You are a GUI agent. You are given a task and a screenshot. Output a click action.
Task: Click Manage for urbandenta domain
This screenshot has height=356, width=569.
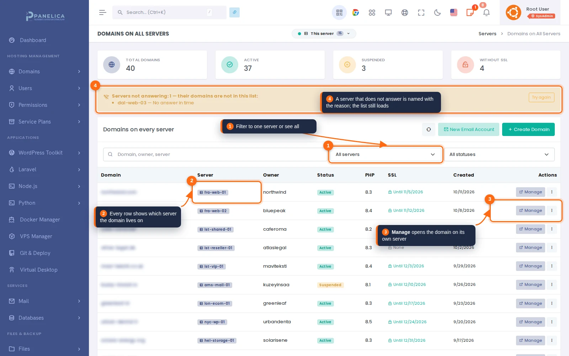pyautogui.click(x=530, y=322)
